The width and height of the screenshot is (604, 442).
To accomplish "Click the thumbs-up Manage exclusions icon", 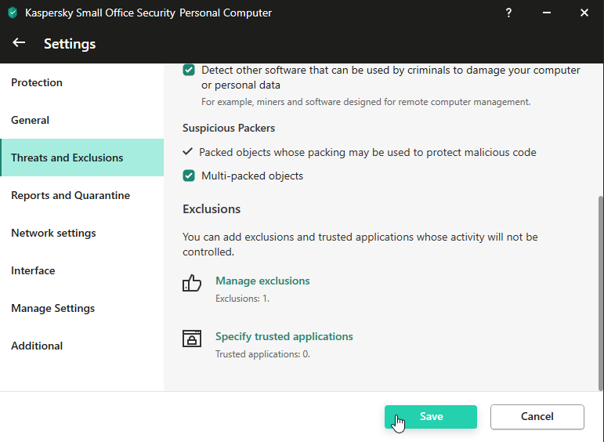I will pos(192,283).
